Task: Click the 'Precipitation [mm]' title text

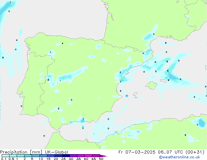Action: pyautogui.click(x=21, y=152)
